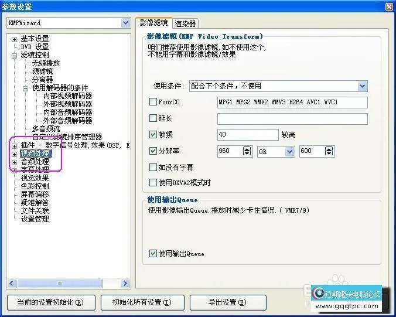Select 字幕处理 in the tree
Image resolution: width=396 pixels, height=317 pixels.
(35, 170)
